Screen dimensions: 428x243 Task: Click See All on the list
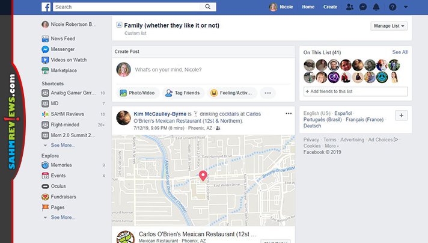point(400,52)
